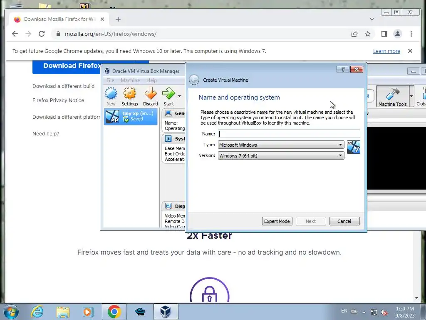Click the padlock site info icon

[58, 34]
